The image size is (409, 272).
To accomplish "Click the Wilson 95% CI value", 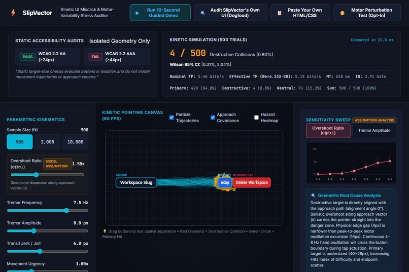I will [x=216, y=64].
